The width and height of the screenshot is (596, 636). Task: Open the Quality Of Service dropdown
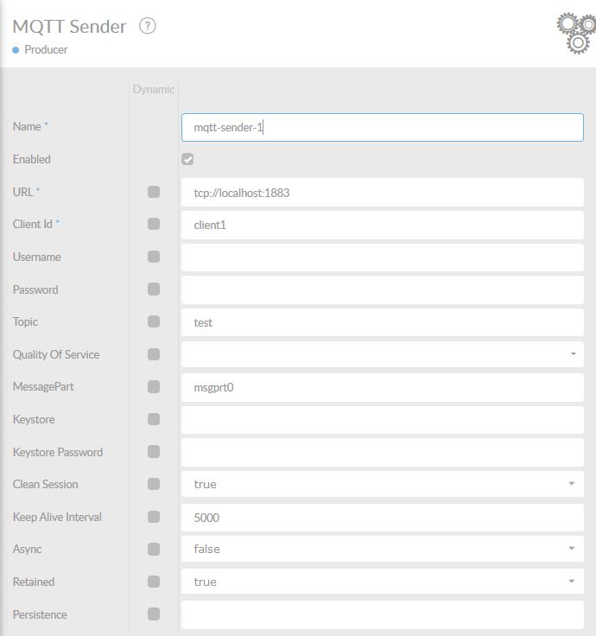point(382,354)
